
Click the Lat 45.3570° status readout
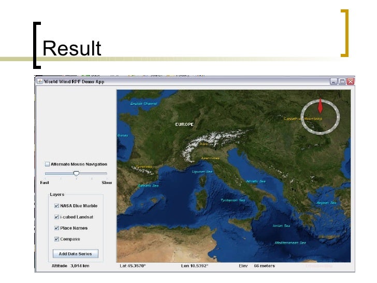coord(133,266)
